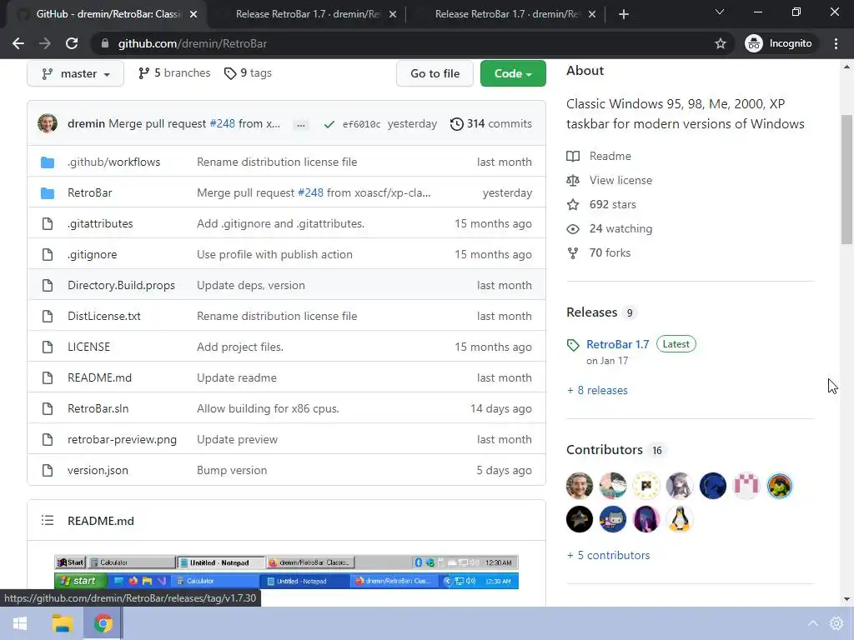The height and width of the screenshot is (640, 854).
Task: Click the anime-girl contributor avatar
Action: pos(679,486)
